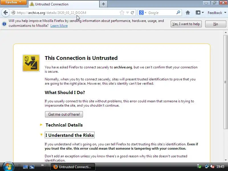Bookmark this page with the star

tap(122, 13)
